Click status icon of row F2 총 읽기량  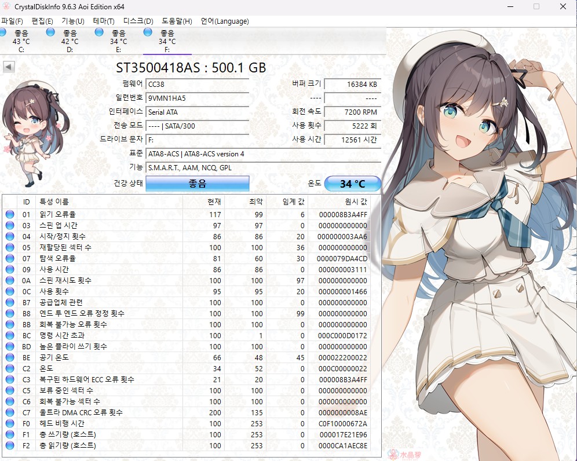pos(10,445)
